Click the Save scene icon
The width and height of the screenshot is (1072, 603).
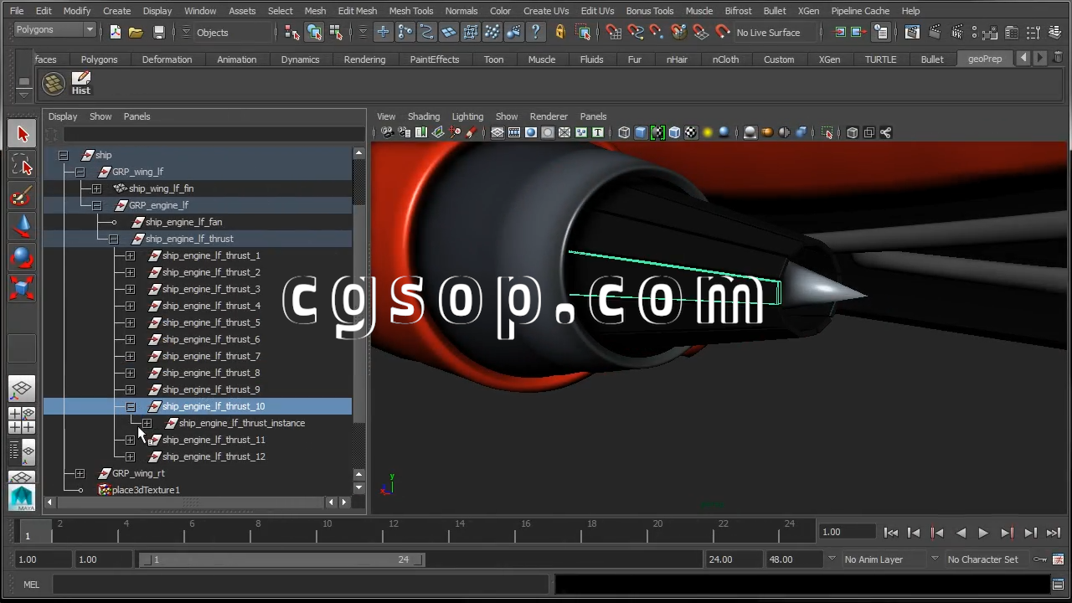[159, 33]
